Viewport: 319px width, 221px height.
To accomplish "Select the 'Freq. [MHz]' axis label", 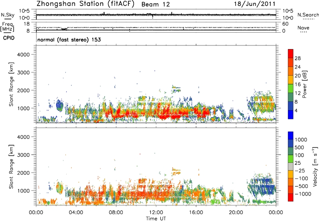I will click(8, 27).
